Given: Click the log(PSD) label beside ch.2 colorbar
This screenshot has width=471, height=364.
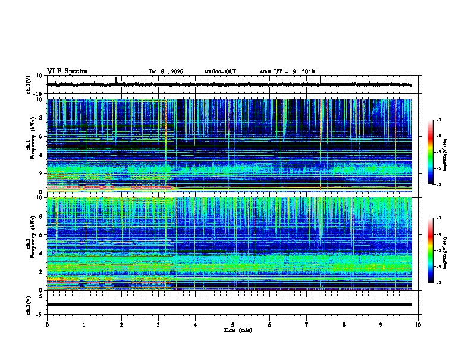Looking at the screenshot, I should coord(445,253).
